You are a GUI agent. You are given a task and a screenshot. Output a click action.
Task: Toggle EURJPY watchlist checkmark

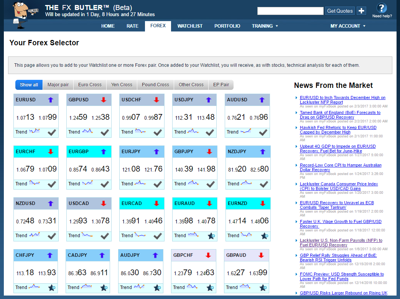tap(158, 184)
